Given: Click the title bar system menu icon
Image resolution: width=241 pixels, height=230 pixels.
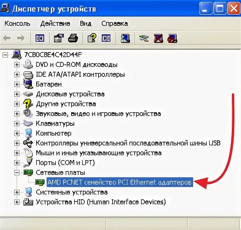Looking at the screenshot, I should tap(5, 8).
